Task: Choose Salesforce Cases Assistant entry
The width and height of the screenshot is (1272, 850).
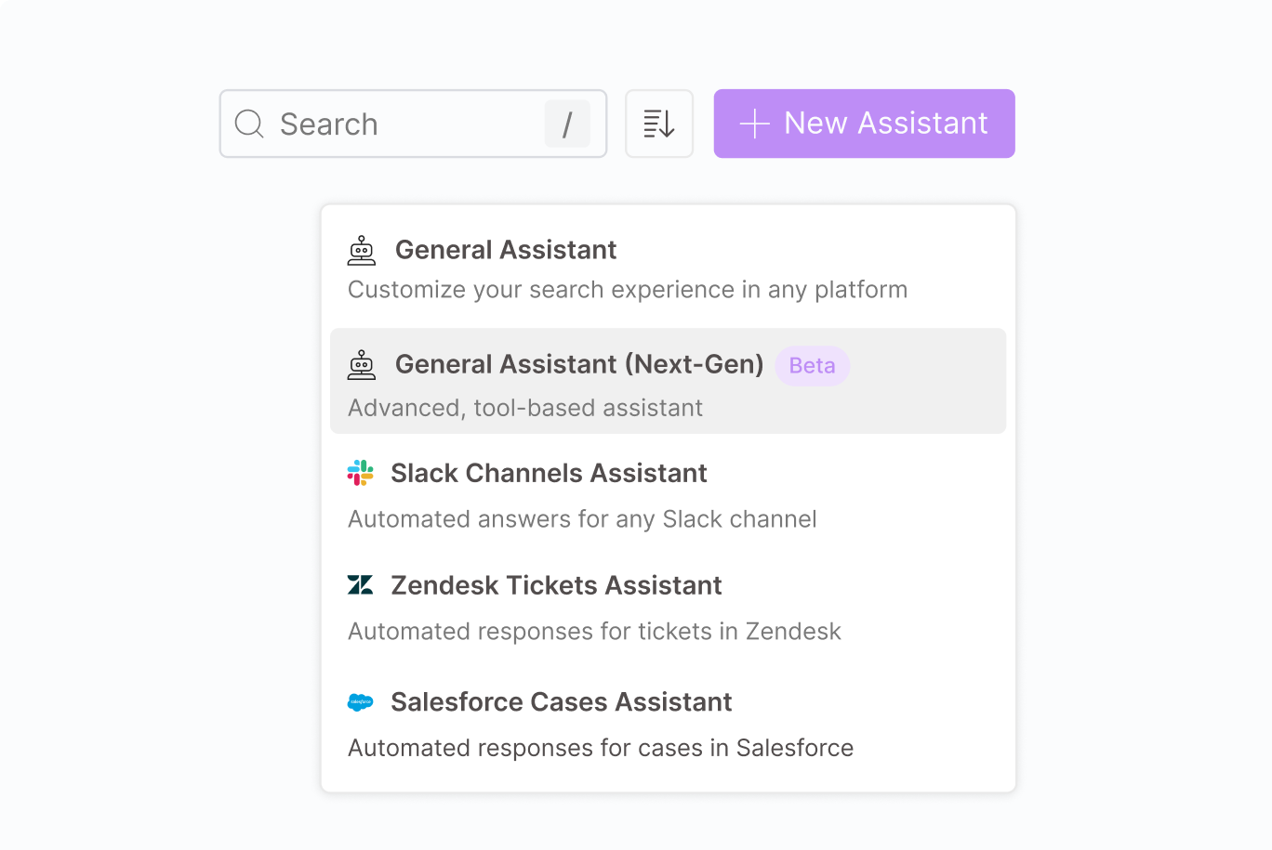Action: pyautogui.click(x=561, y=702)
